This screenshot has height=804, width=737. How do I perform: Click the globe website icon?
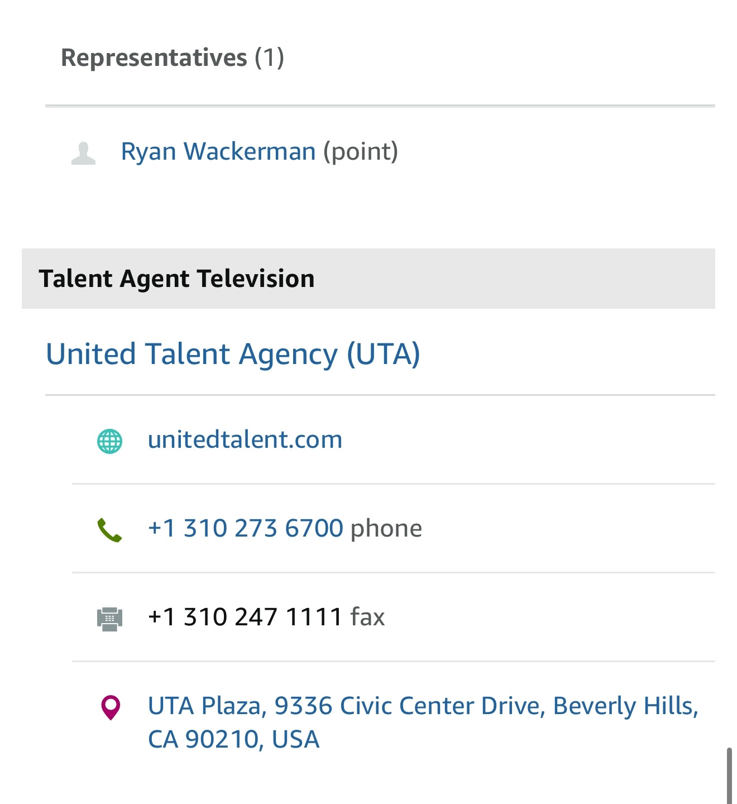tap(110, 441)
